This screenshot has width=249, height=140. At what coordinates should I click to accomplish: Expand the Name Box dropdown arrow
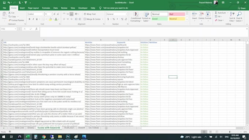pos(15,29)
